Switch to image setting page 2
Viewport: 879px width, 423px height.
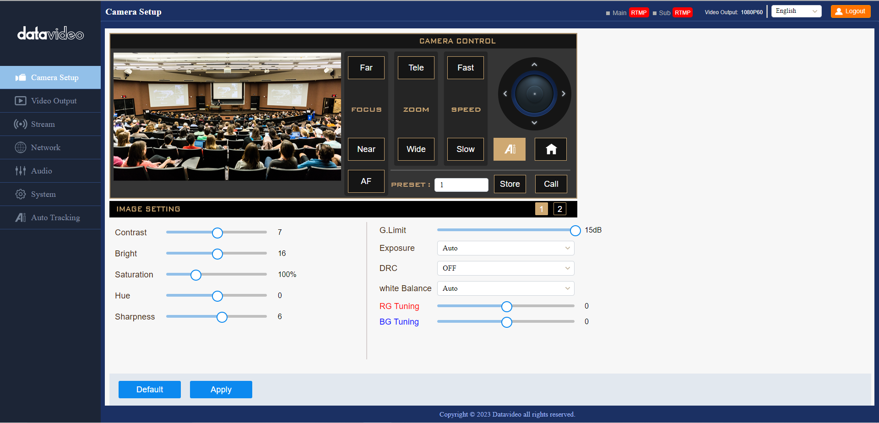pyautogui.click(x=559, y=209)
